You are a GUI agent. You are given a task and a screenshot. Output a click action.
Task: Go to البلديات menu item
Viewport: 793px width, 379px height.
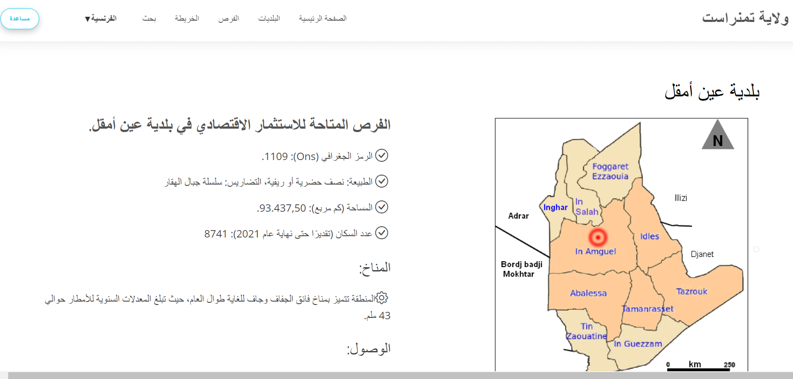point(269,18)
